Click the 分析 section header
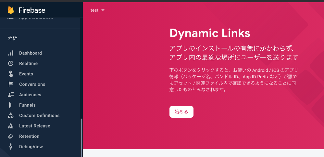This screenshot has width=324, height=157. (12, 38)
